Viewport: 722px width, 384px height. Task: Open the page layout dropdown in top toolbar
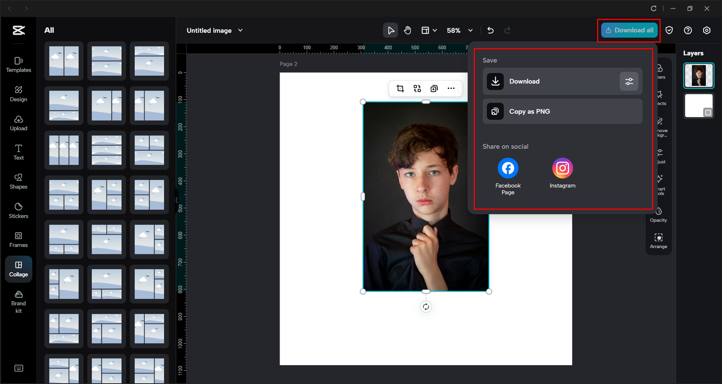[x=429, y=30]
